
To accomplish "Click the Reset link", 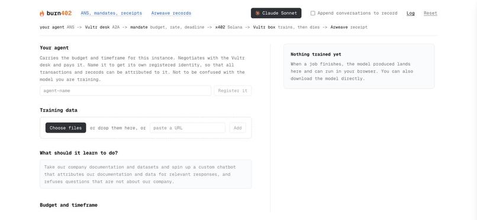I will pyautogui.click(x=430, y=14).
